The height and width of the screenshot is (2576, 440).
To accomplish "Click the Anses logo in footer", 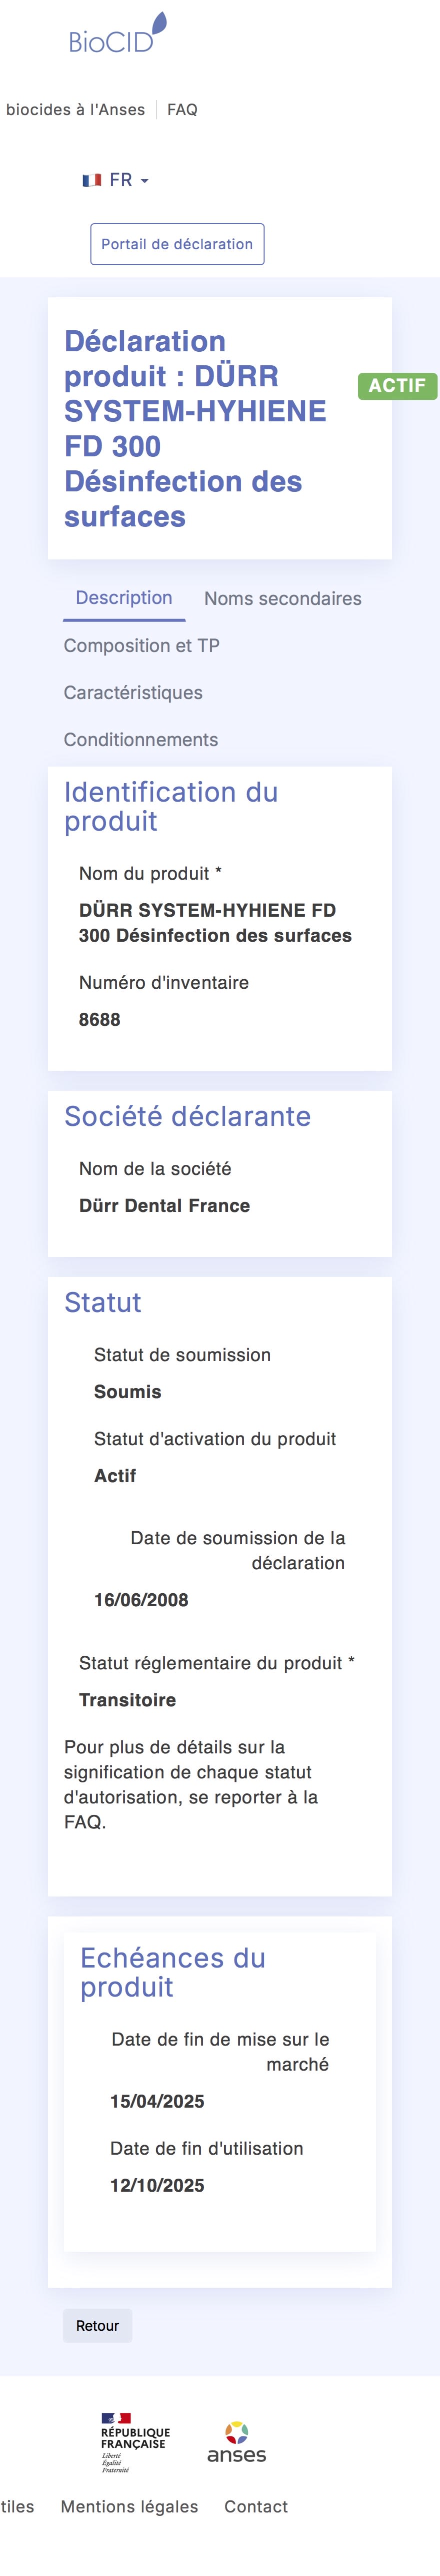I will pyautogui.click(x=236, y=2441).
